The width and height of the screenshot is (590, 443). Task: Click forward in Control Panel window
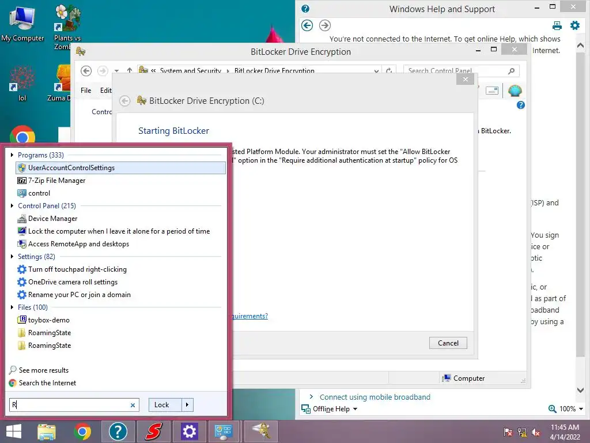click(103, 71)
